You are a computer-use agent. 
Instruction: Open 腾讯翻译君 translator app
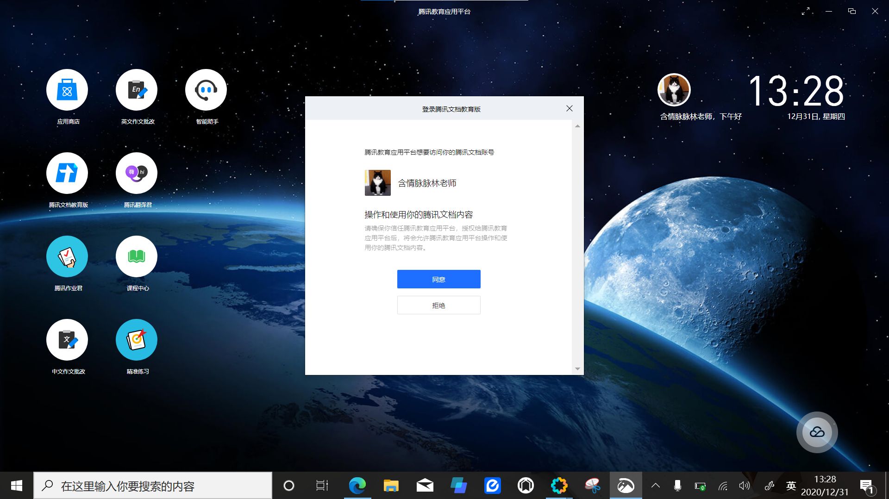137,173
